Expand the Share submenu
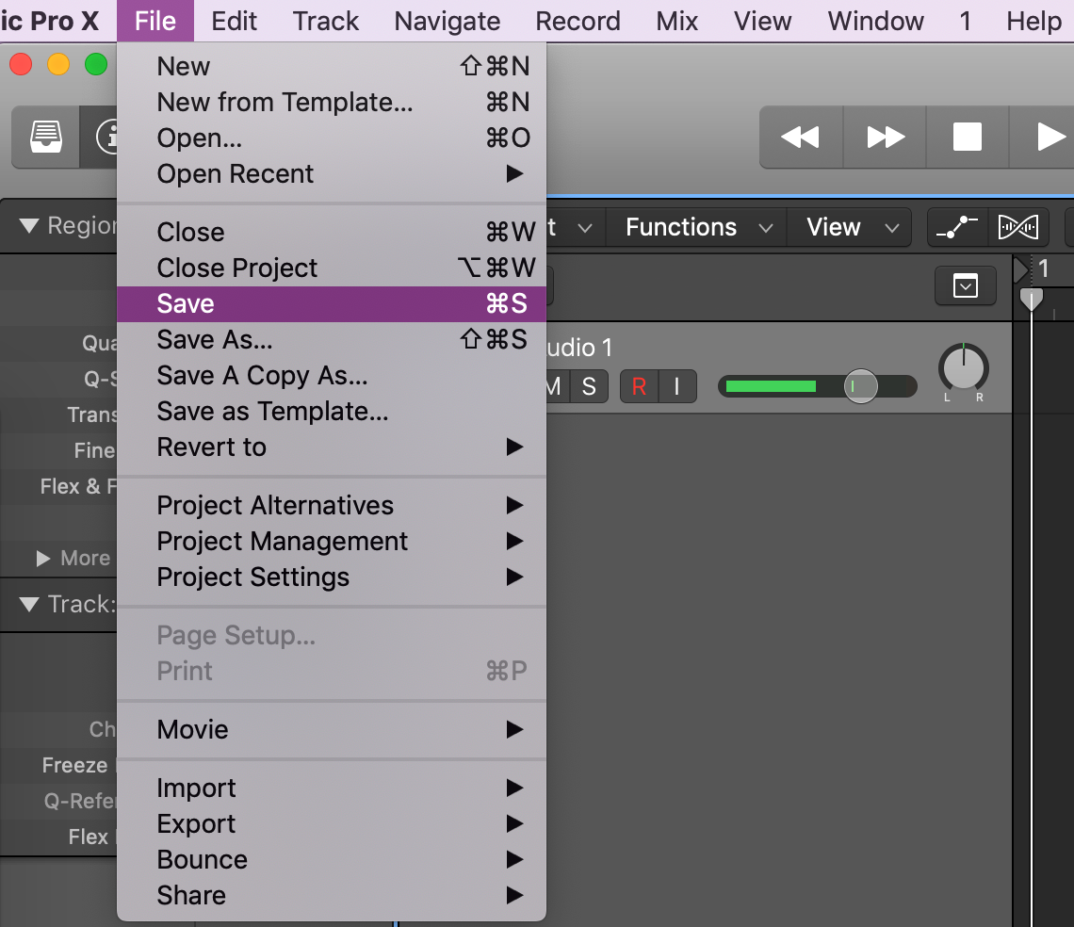 pyautogui.click(x=332, y=896)
